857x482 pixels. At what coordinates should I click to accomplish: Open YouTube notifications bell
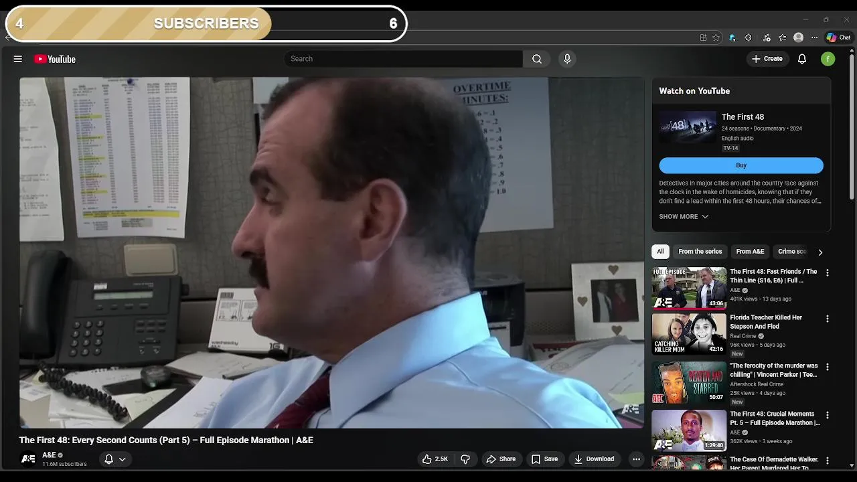[x=802, y=59]
